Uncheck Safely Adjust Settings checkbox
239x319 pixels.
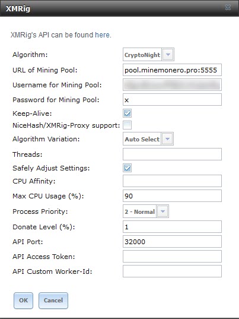pyautogui.click(x=127, y=168)
